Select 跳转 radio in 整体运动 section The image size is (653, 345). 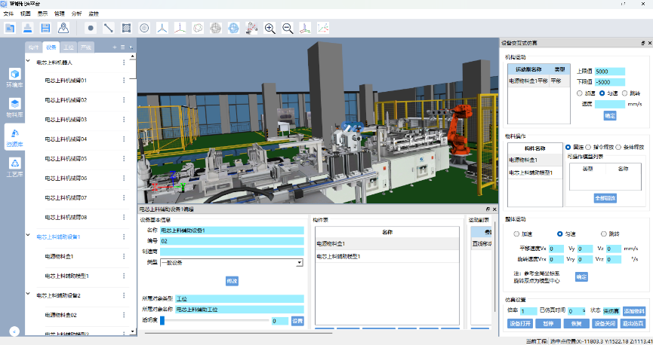(603, 234)
